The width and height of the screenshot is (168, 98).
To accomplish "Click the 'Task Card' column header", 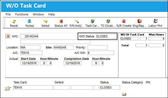I will (x=20, y=82).
